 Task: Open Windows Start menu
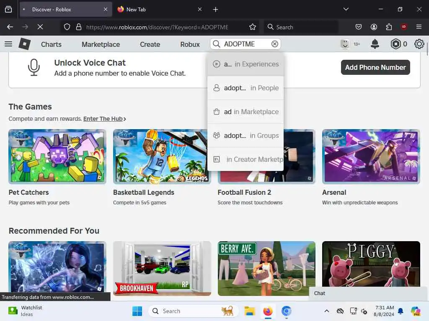(x=137, y=311)
